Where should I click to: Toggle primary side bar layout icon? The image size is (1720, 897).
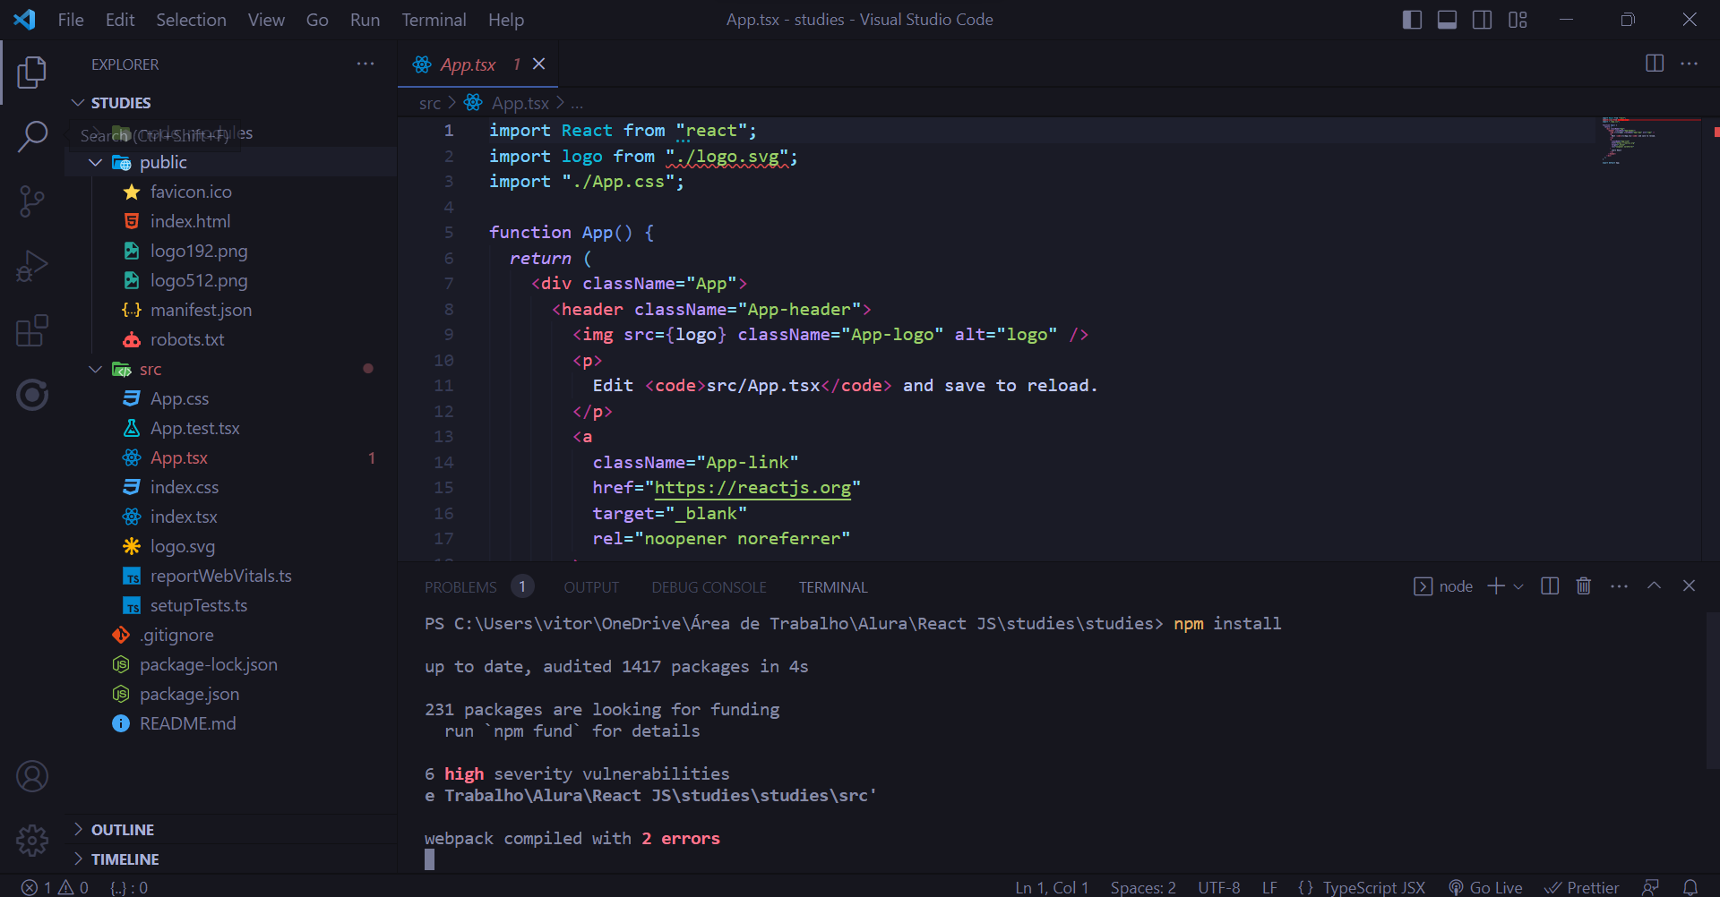tap(1412, 20)
